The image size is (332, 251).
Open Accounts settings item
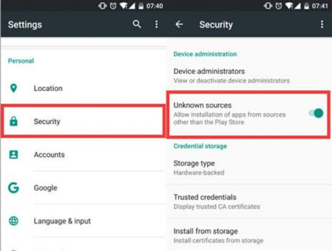click(x=83, y=155)
